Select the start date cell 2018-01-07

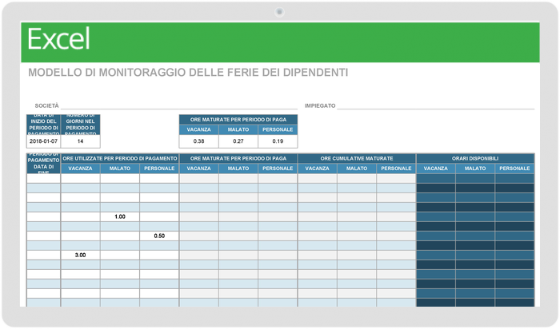[x=43, y=141]
